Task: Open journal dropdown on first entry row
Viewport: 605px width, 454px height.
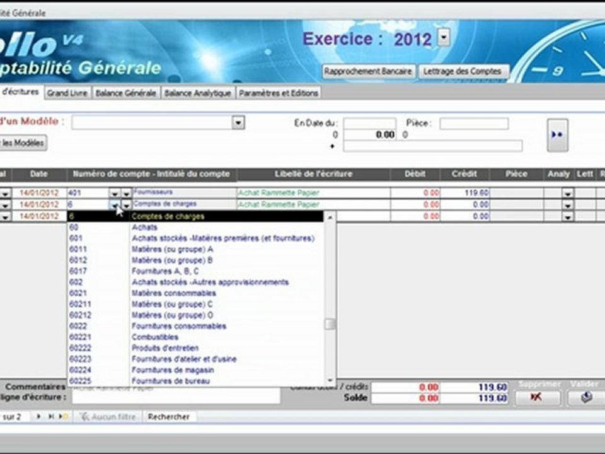Action: click(5, 194)
